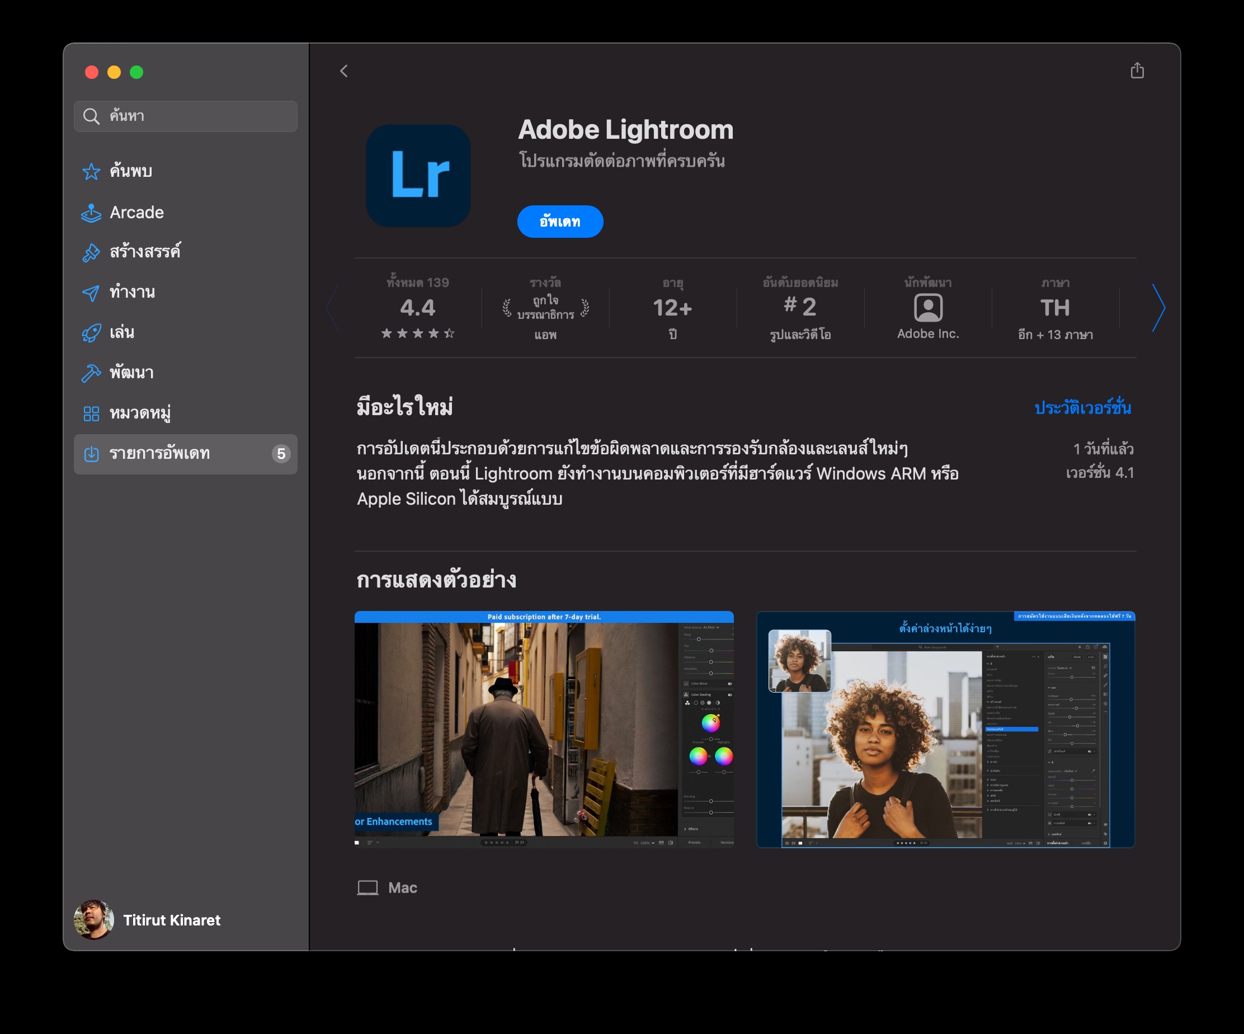Open the Develop (พัฒนา) hammer section
The height and width of the screenshot is (1034, 1244).
tap(131, 373)
